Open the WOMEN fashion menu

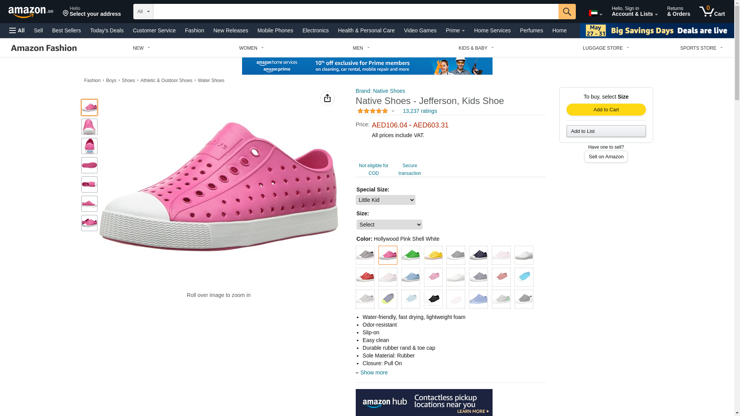(251, 48)
